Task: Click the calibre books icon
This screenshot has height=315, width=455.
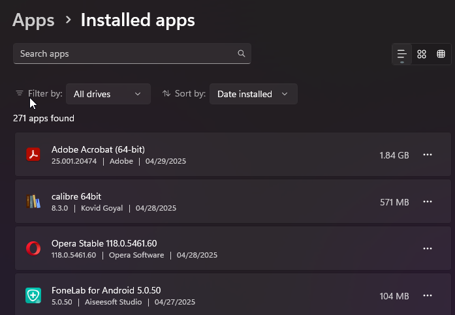Action: tap(33, 201)
